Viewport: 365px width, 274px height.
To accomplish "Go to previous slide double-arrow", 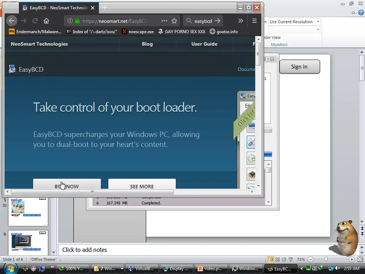I will [362, 229].
